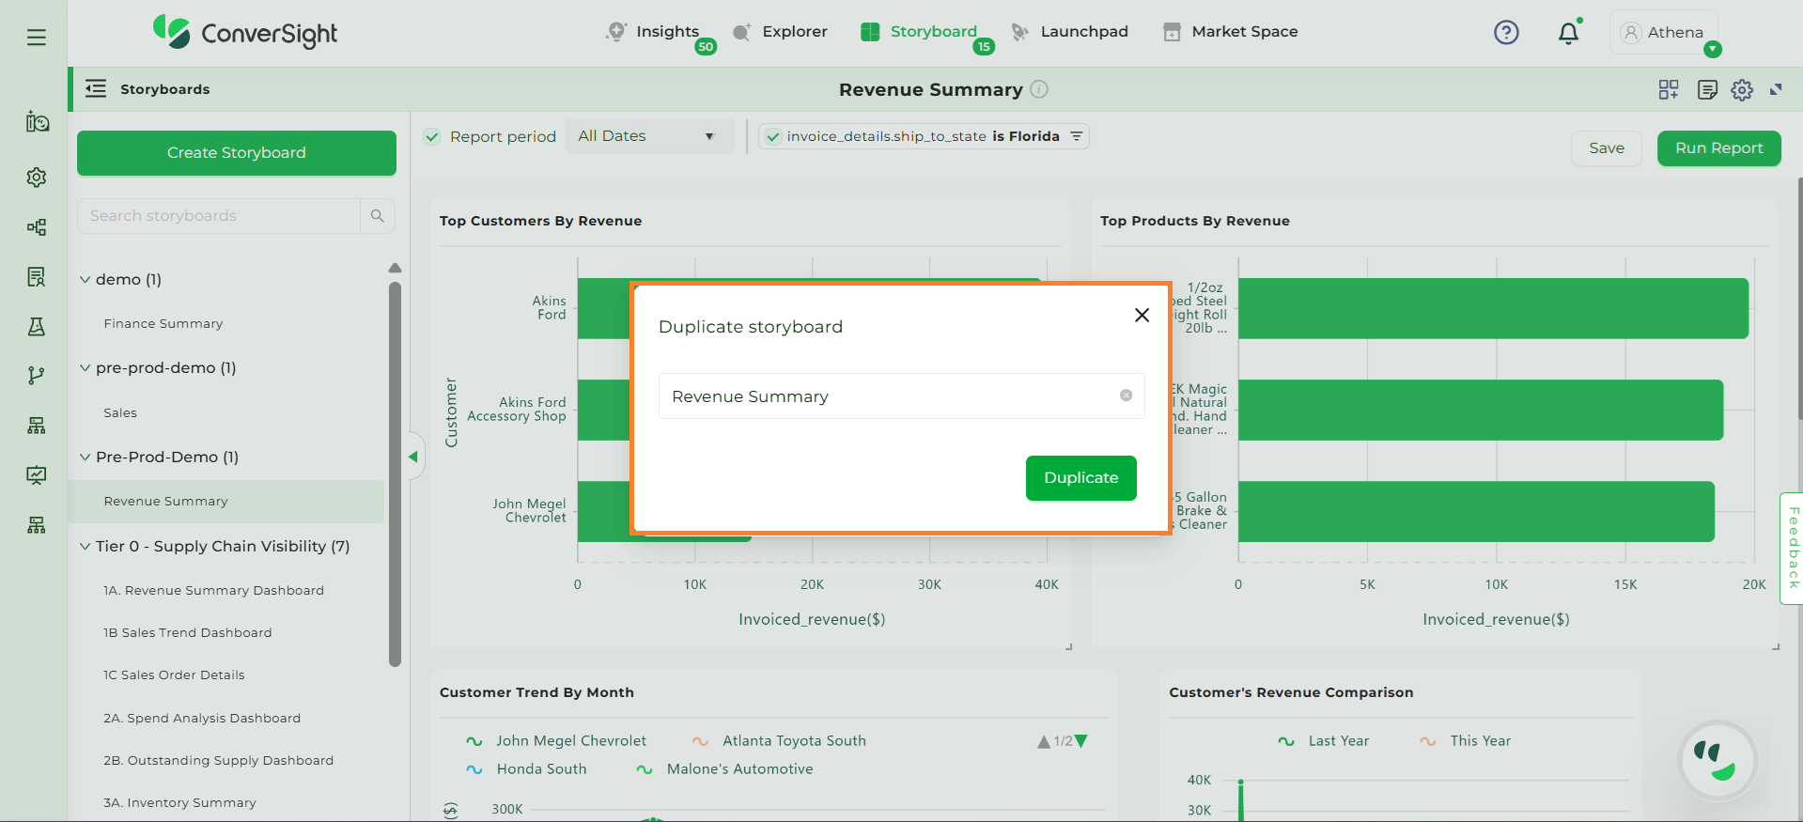The height and width of the screenshot is (822, 1803).
Task: Open the hamburger menu at top left
Action: [37, 38]
